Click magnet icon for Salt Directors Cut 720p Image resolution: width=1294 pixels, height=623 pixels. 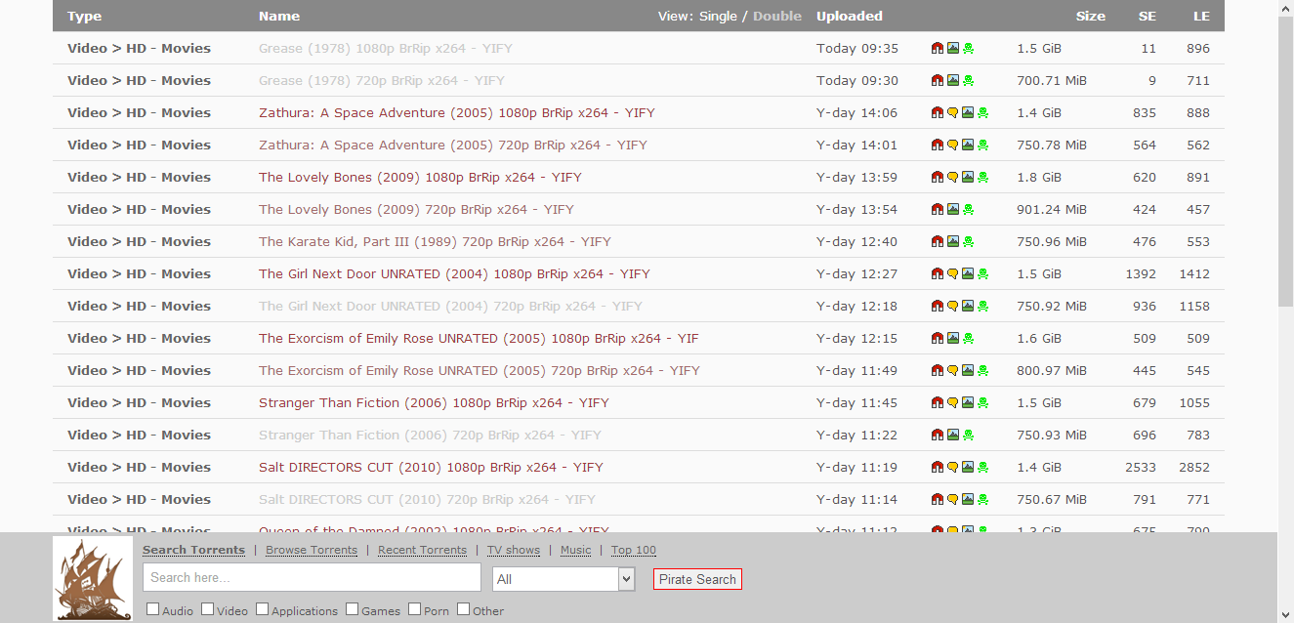pyautogui.click(x=938, y=499)
